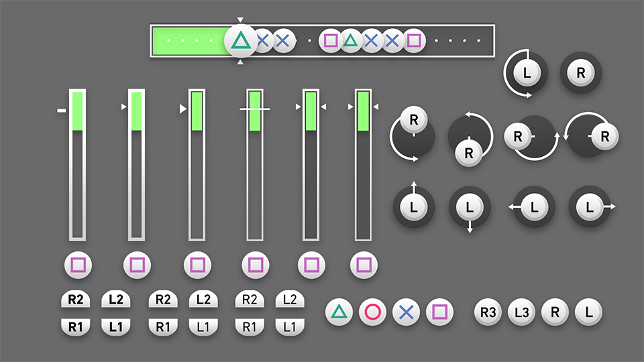
Task: Click the rotating R stick with knob on left
Action: 531,137
